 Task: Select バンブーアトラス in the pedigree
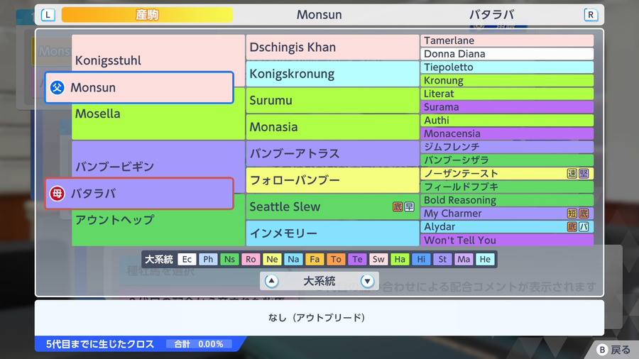click(332, 153)
